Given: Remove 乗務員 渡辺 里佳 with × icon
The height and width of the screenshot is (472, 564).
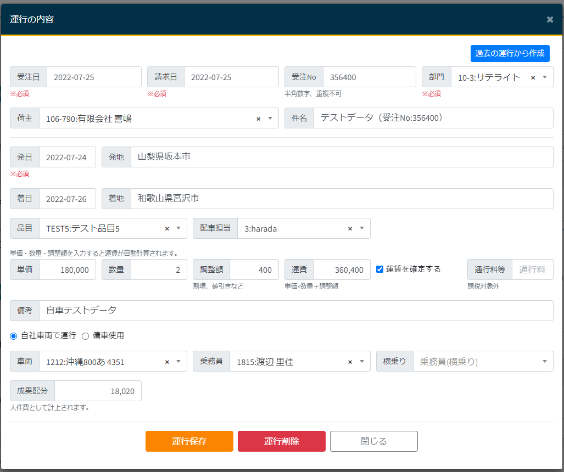Looking at the screenshot, I should tap(350, 361).
